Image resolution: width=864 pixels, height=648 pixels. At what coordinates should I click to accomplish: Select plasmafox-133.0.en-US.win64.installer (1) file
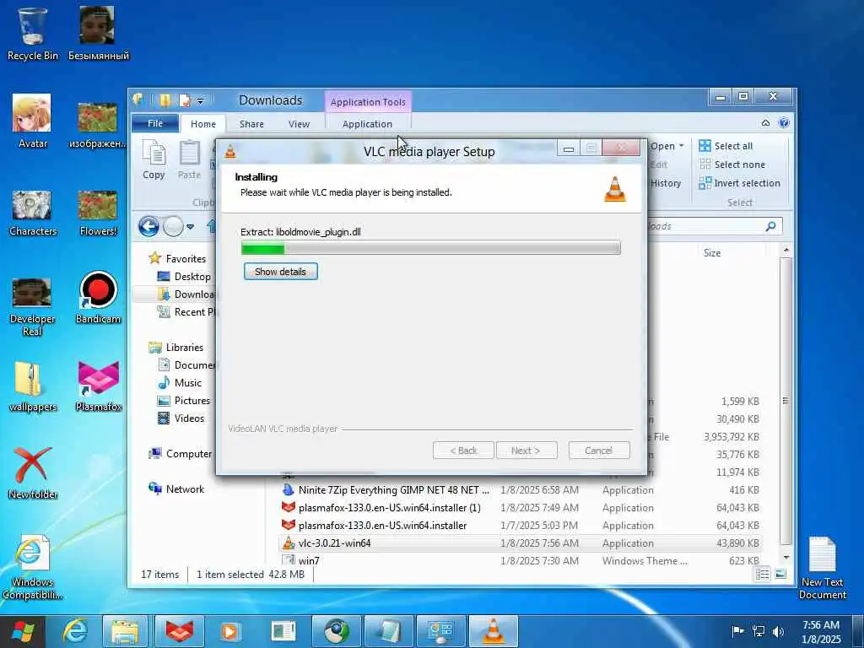521,508
